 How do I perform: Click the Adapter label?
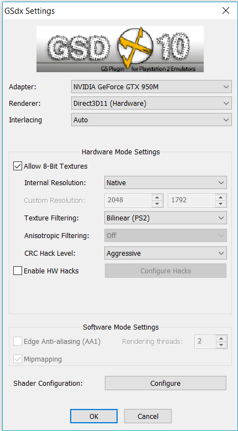point(23,87)
